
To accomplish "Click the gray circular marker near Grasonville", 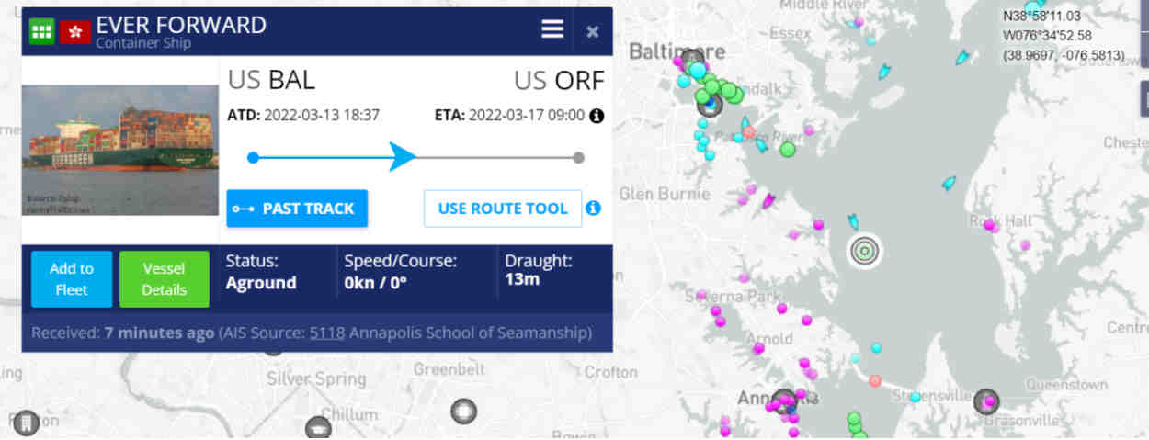I will tap(986, 401).
